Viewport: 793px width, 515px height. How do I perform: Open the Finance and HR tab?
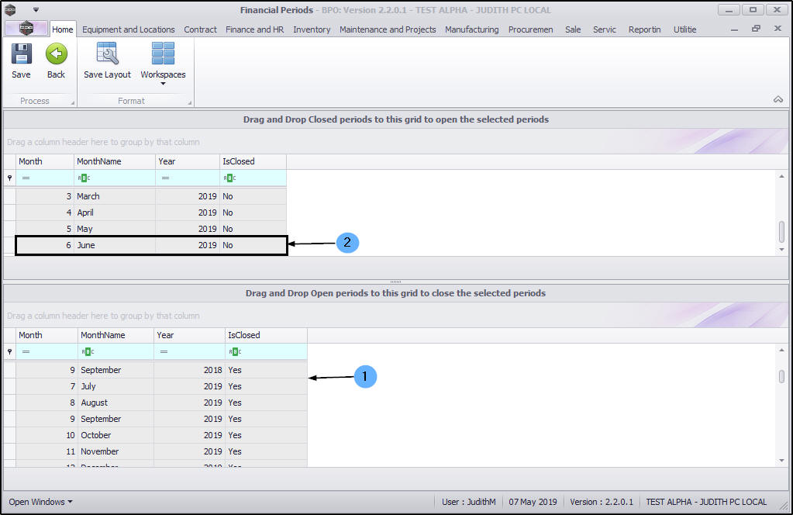[254, 29]
